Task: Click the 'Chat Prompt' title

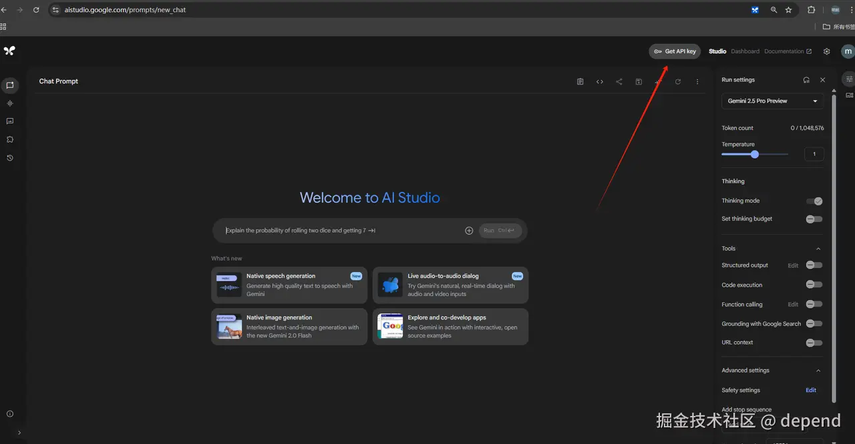Action: tap(59, 81)
